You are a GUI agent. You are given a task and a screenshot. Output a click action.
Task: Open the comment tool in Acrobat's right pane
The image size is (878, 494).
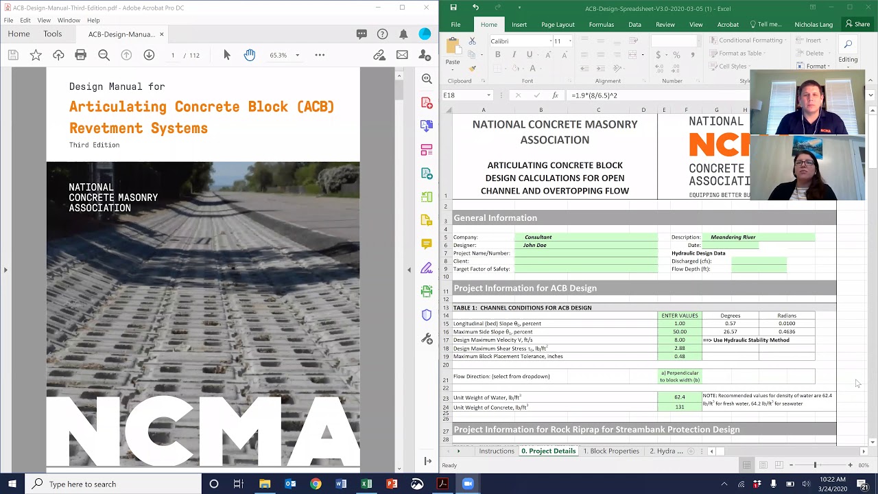427,244
